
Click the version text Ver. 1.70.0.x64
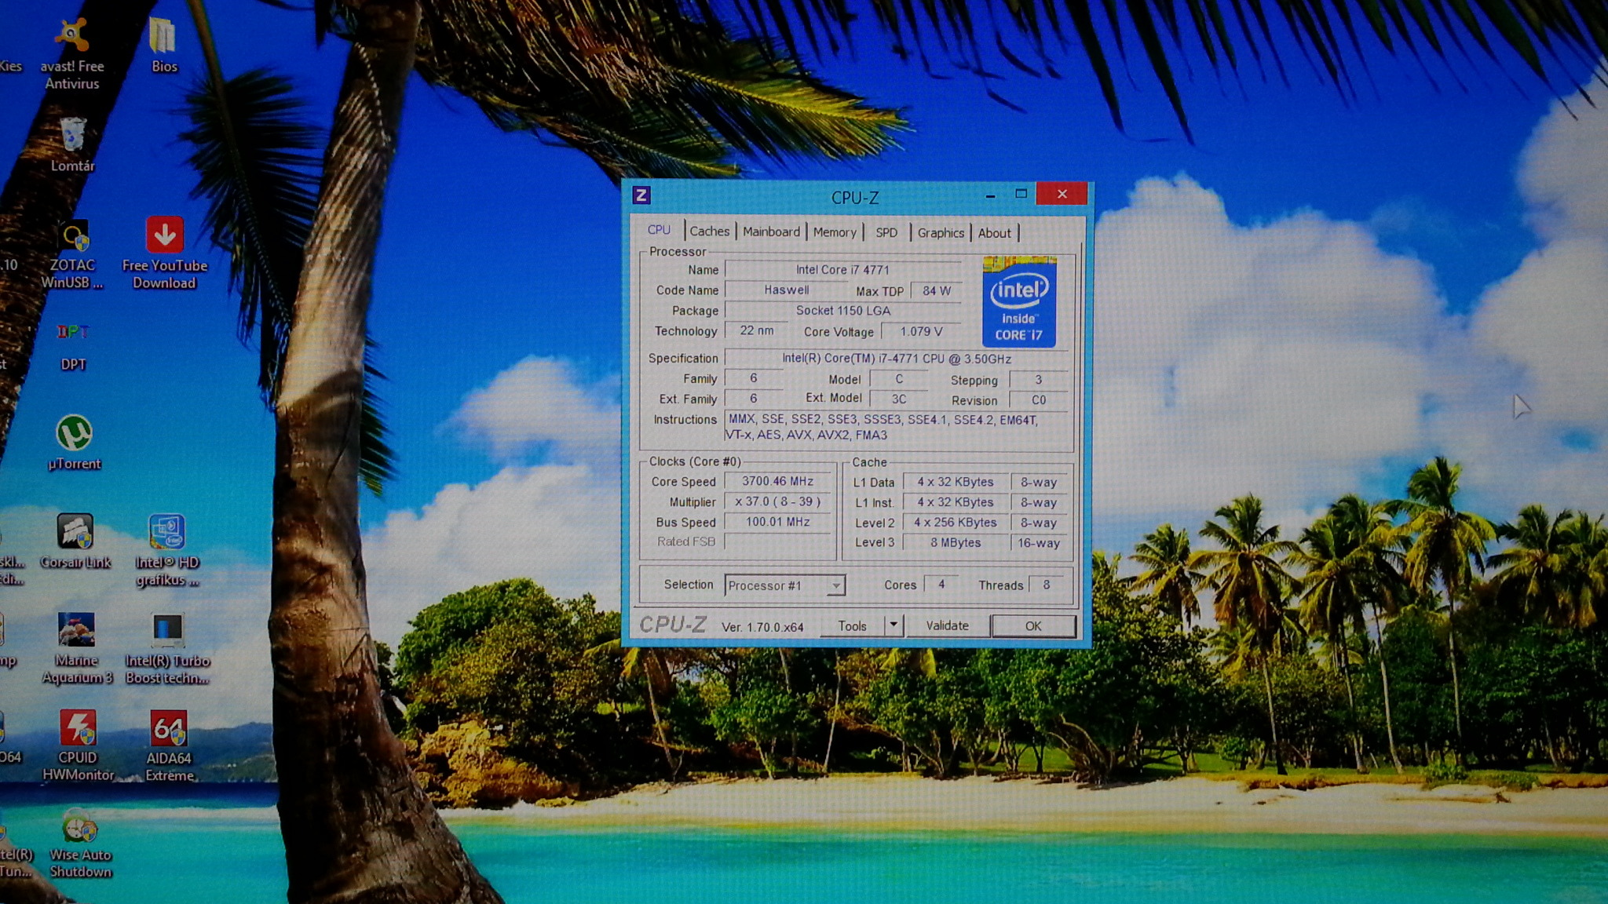pyautogui.click(x=762, y=627)
